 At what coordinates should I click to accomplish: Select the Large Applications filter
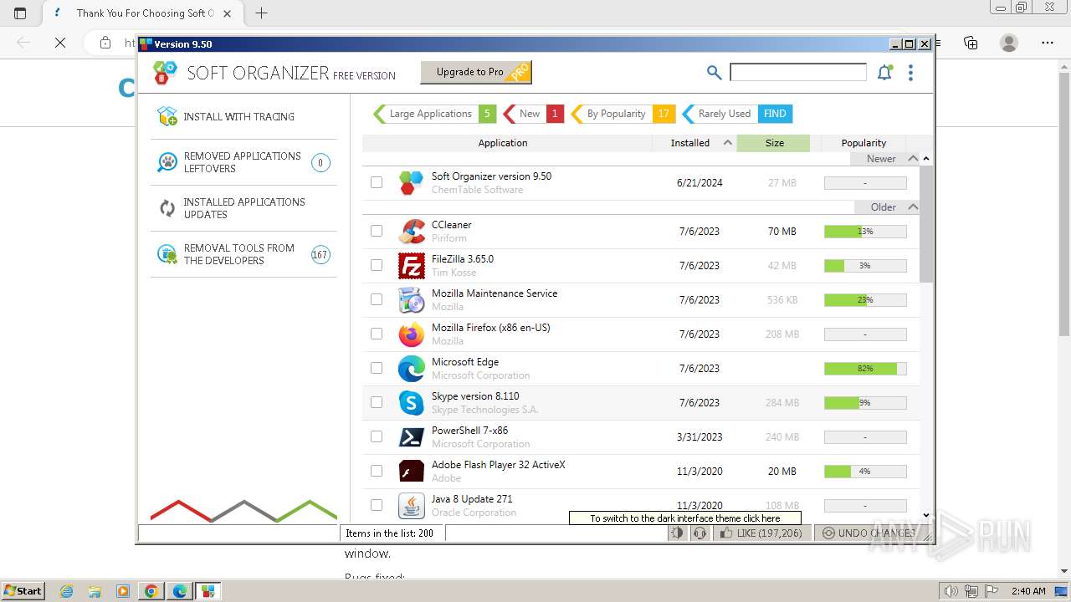tap(434, 114)
